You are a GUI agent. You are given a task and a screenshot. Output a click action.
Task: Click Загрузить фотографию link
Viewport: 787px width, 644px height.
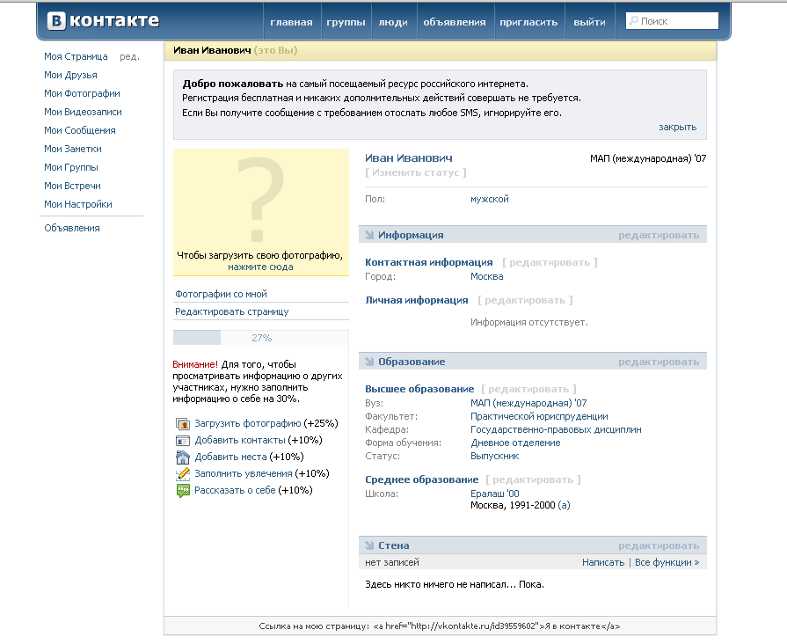pyautogui.click(x=248, y=423)
